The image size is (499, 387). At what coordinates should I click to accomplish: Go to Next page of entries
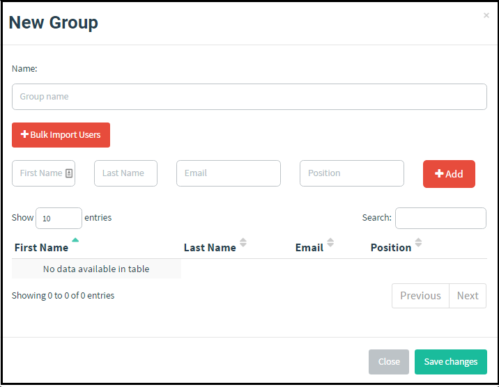click(468, 296)
